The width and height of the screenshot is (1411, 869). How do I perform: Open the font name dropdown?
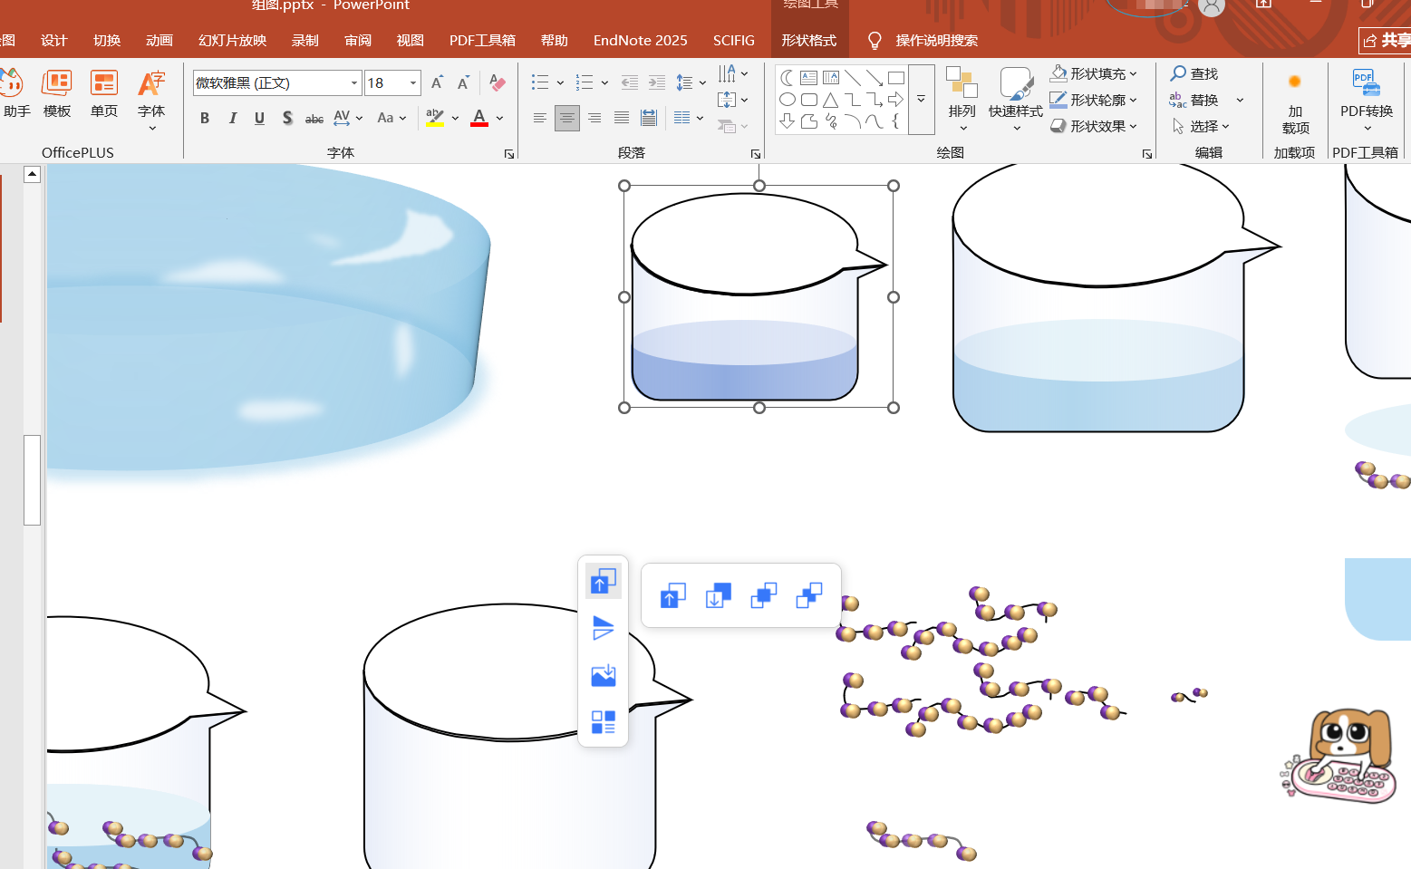tap(354, 82)
